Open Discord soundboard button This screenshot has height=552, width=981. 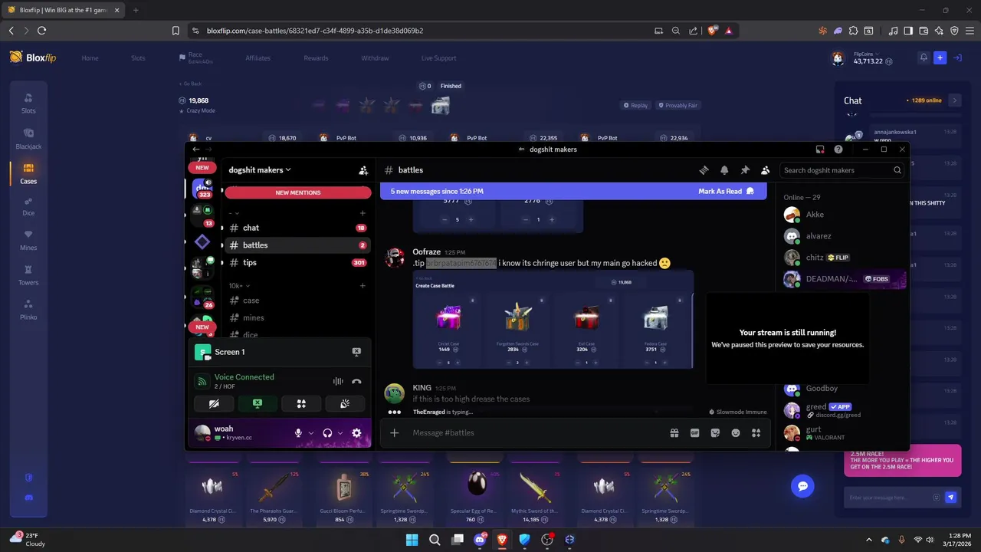click(345, 403)
